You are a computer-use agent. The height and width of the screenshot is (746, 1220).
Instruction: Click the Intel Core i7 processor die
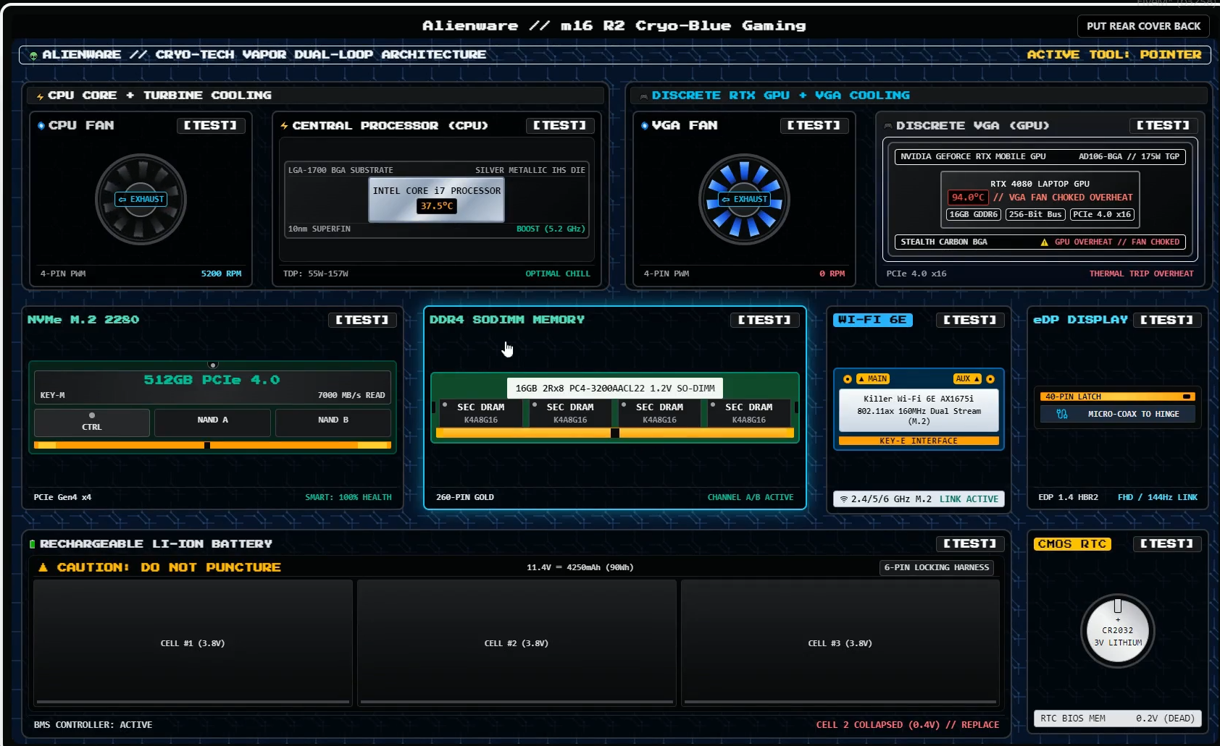click(x=436, y=199)
